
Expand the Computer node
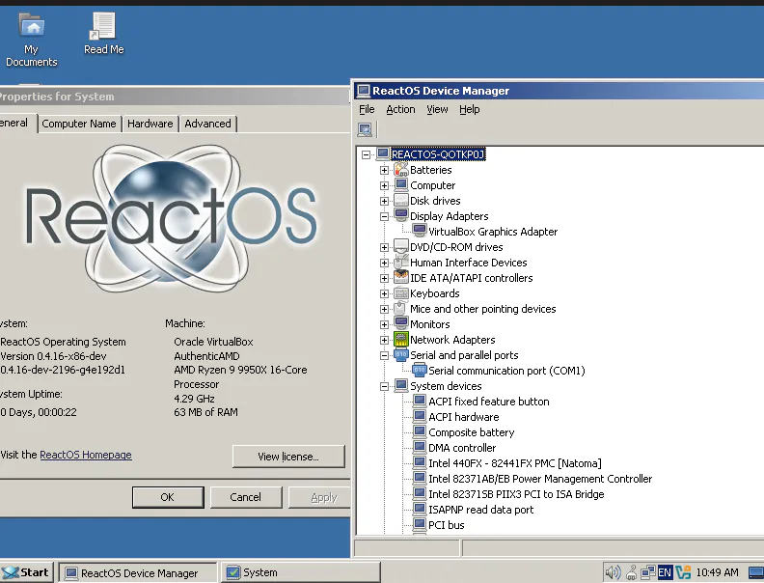tap(385, 185)
